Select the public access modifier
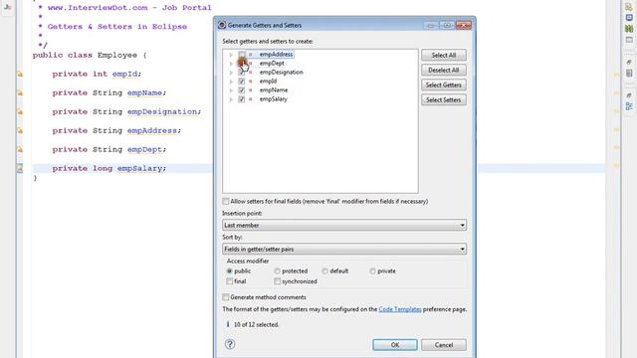This screenshot has width=637, height=358. (x=230, y=271)
